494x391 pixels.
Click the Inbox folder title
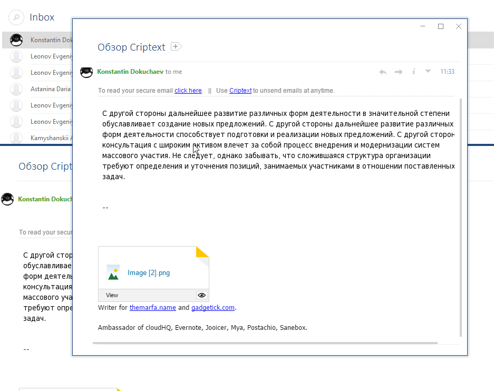(x=42, y=17)
